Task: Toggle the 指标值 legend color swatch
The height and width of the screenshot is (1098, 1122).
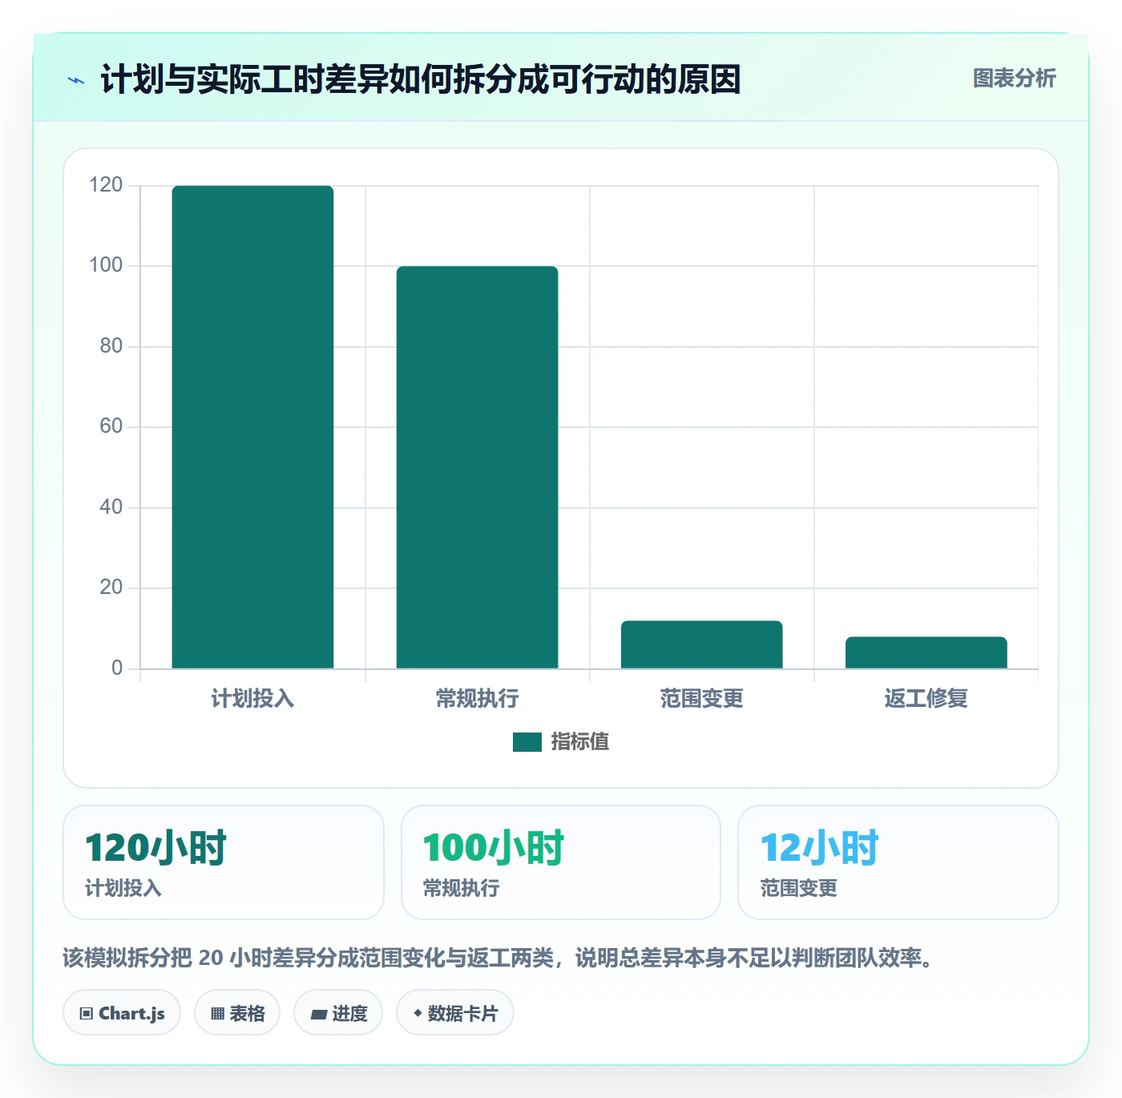Action: (x=527, y=742)
